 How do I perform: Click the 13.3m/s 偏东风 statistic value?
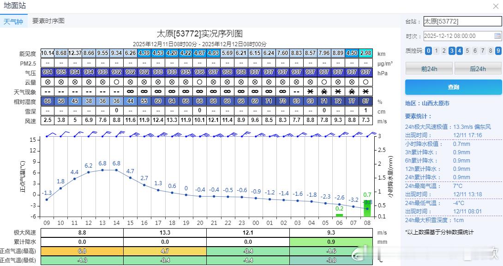(472, 127)
